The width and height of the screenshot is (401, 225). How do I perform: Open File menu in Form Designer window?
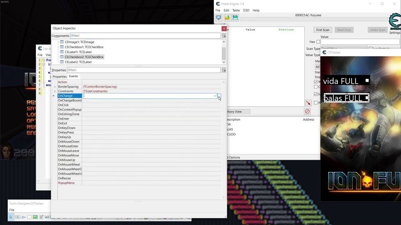pyautogui.click(x=12, y=210)
